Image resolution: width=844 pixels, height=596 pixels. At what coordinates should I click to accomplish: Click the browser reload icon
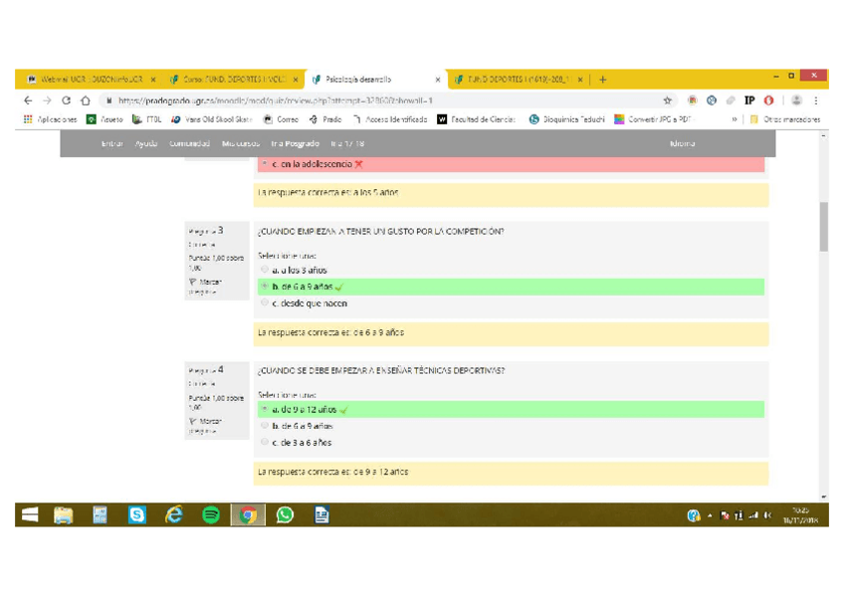(66, 100)
